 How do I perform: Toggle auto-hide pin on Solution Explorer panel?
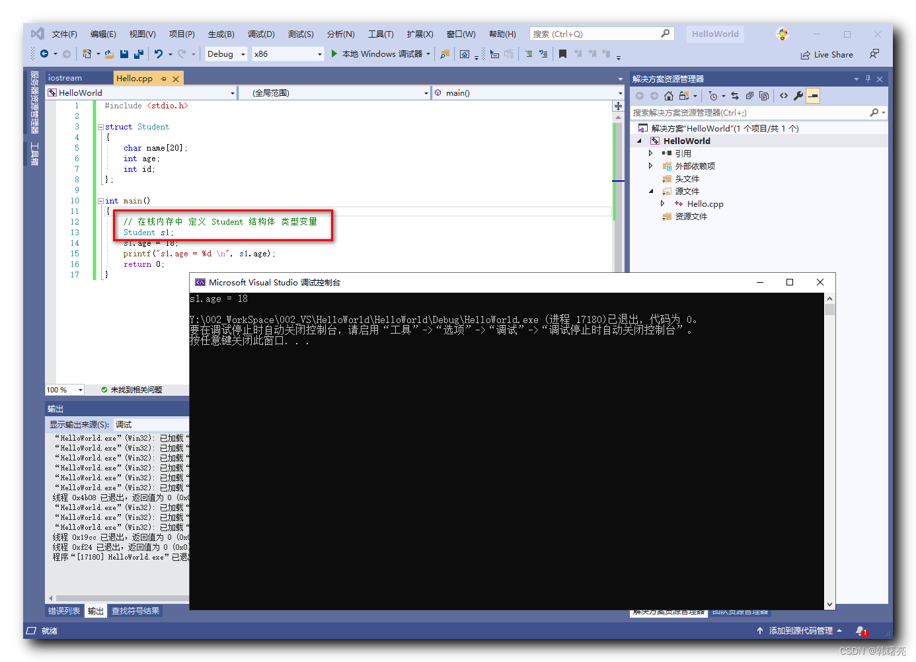tap(868, 79)
